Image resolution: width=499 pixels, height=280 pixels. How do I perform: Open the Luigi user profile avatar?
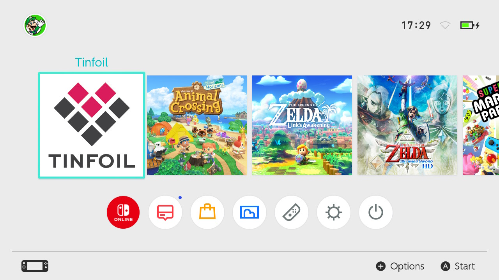coord(35,25)
